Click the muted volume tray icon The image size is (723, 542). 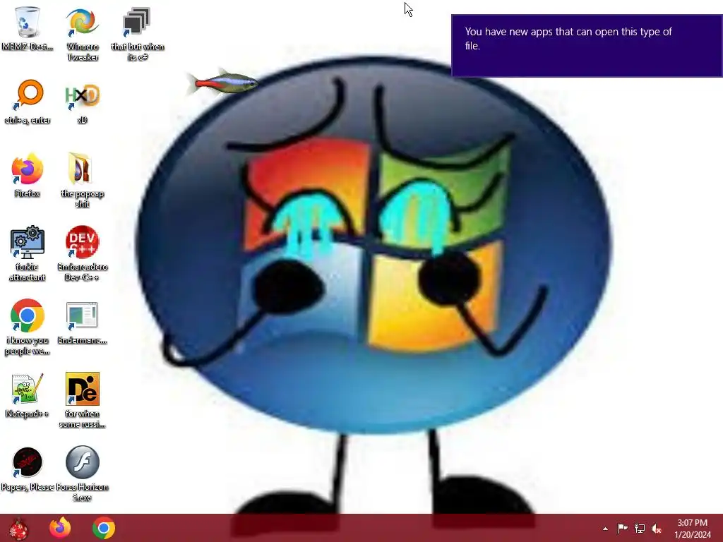tap(657, 529)
